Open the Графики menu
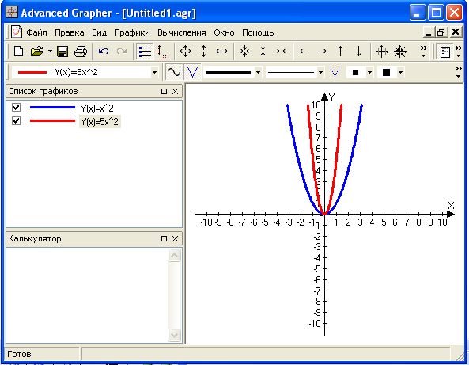 pos(132,32)
